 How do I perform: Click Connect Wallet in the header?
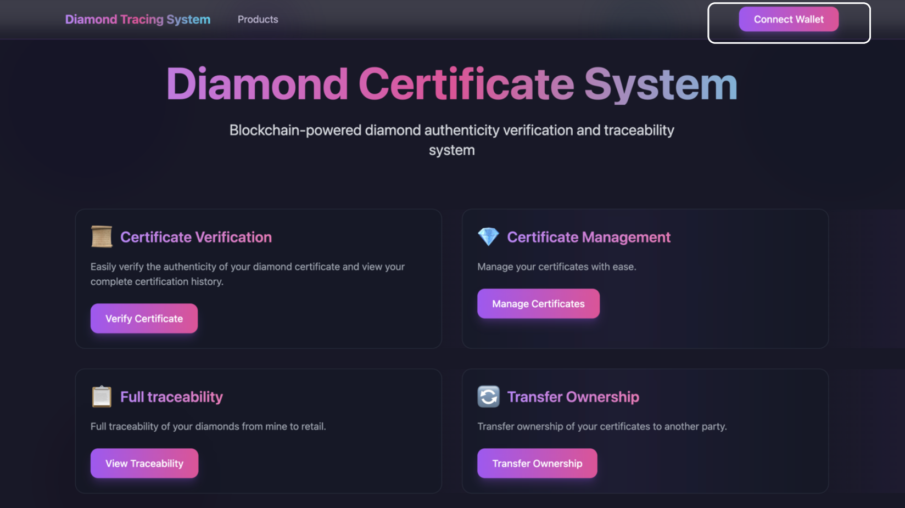tap(788, 19)
